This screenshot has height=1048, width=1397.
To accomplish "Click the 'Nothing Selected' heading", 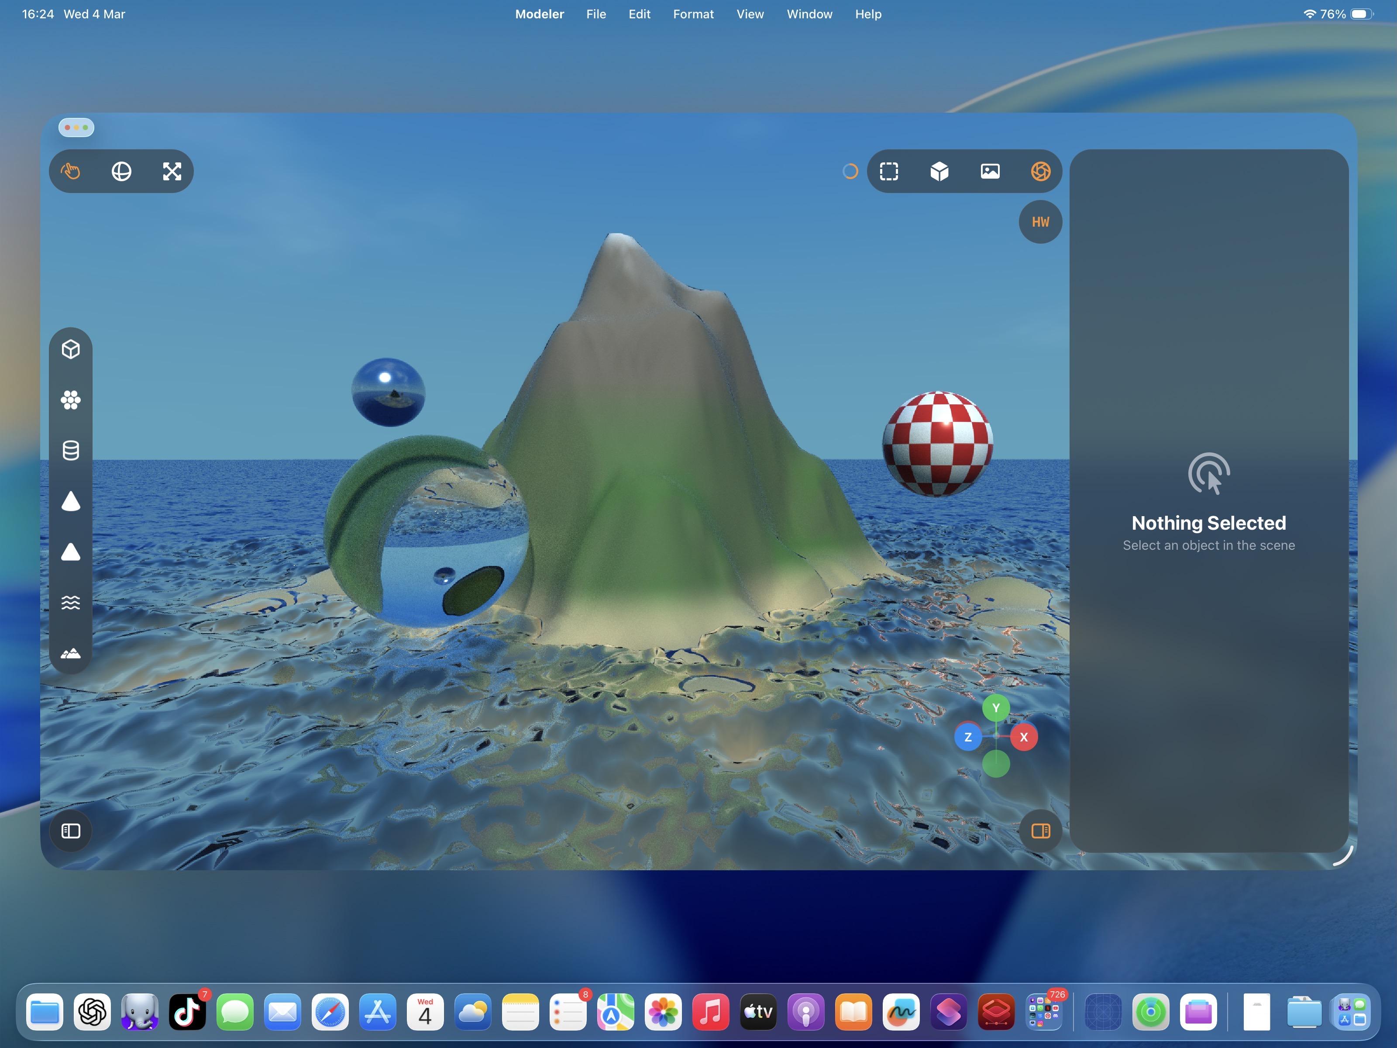I will [x=1208, y=523].
